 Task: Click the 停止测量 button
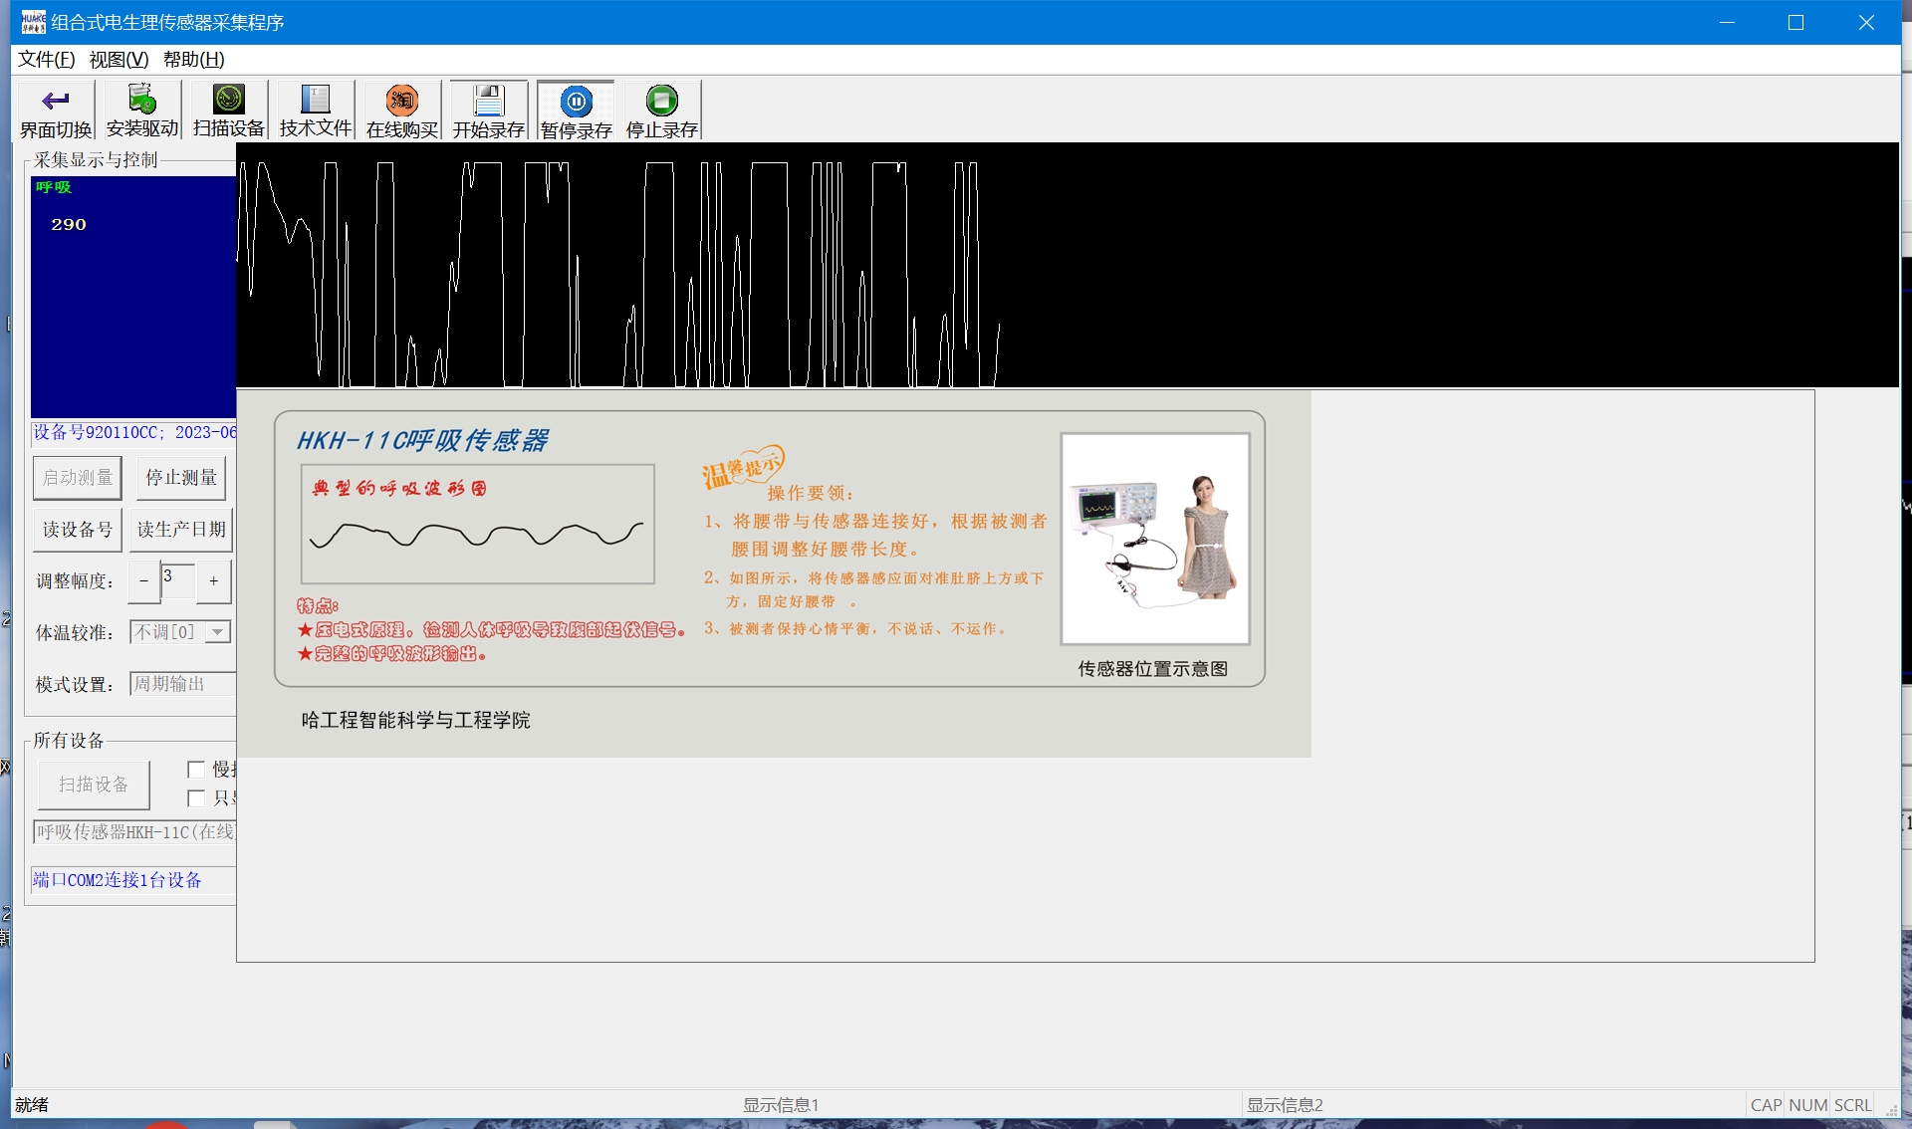181,478
